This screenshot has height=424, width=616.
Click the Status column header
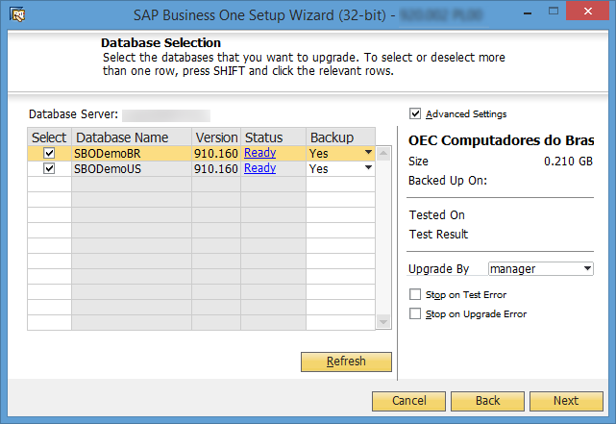tap(273, 137)
